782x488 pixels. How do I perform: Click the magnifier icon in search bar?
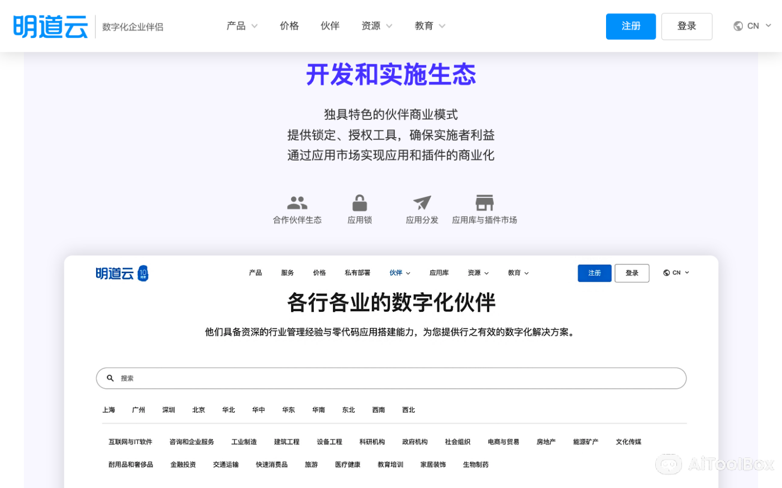tap(110, 378)
